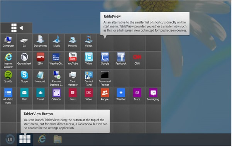Open the Video metro app tile
This screenshot has width=232, height=147.
(89, 96)
